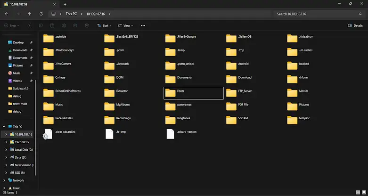This screenshot has height=196, width=368.
Task: Click the PC icon in address bar
Action: (x=54, y=14)
